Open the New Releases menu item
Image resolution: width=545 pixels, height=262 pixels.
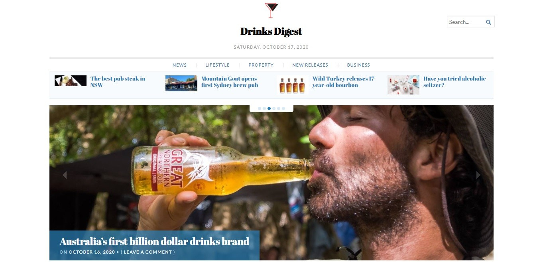pos(310,65)
